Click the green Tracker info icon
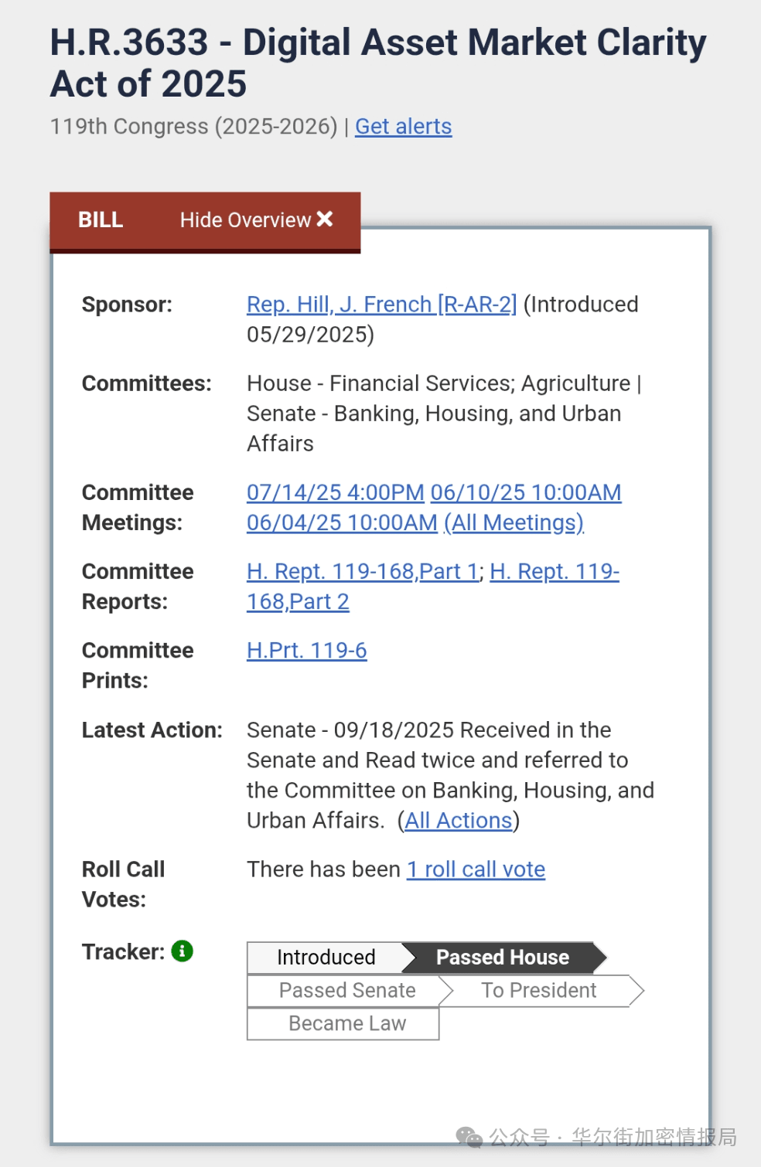Viewport: 761px width, 1167px height. [183, 951]
